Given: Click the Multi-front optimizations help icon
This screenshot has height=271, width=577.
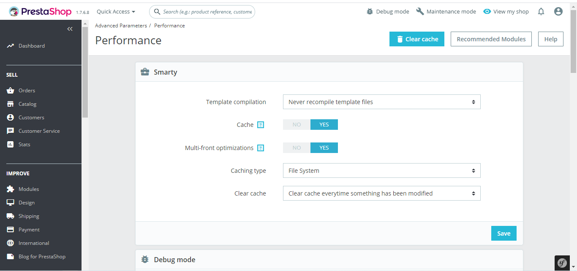Looking at the screenshot, I should coord(261,148).
